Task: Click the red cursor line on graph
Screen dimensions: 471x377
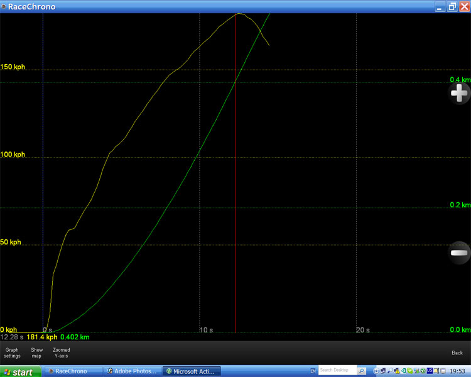Action: [235, 173]
